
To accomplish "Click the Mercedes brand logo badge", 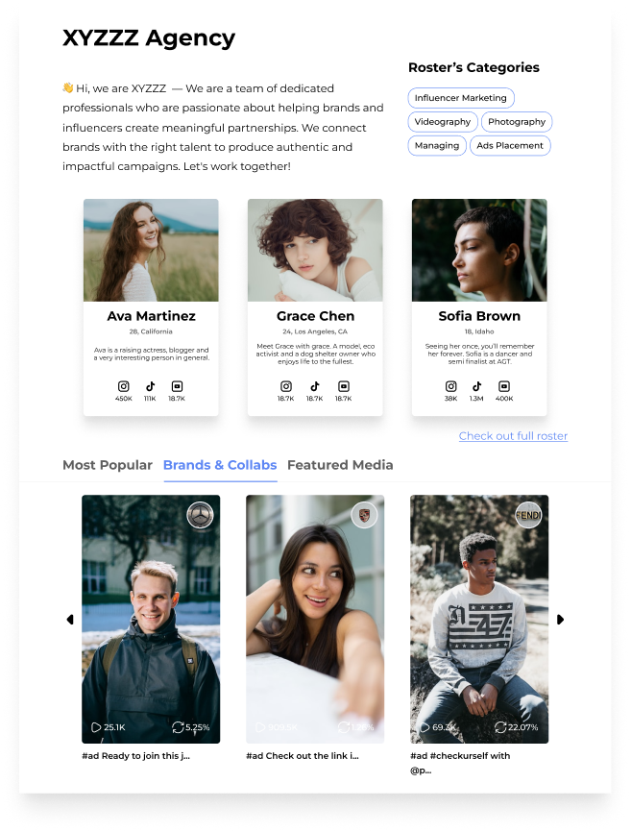I will coord(201,515).
